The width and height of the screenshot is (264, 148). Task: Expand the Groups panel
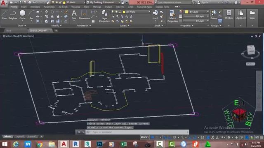[x=216, y=25]
